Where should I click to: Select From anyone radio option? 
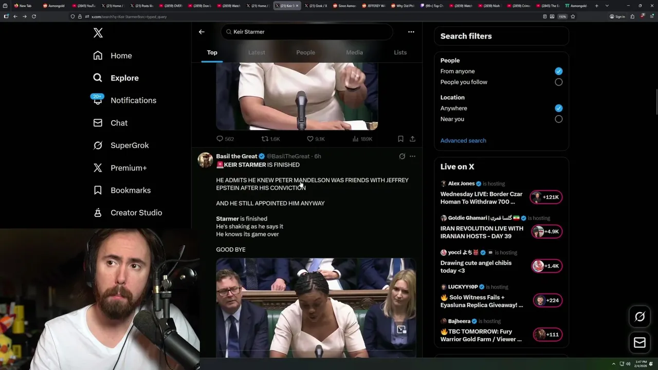[x=558, y=71]
